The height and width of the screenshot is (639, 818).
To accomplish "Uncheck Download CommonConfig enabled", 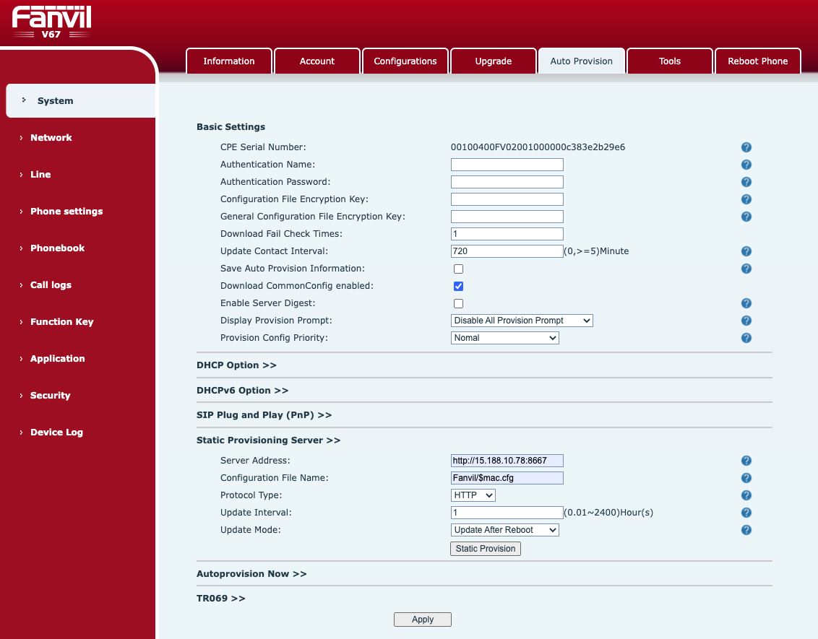I will tap(459, 286).
